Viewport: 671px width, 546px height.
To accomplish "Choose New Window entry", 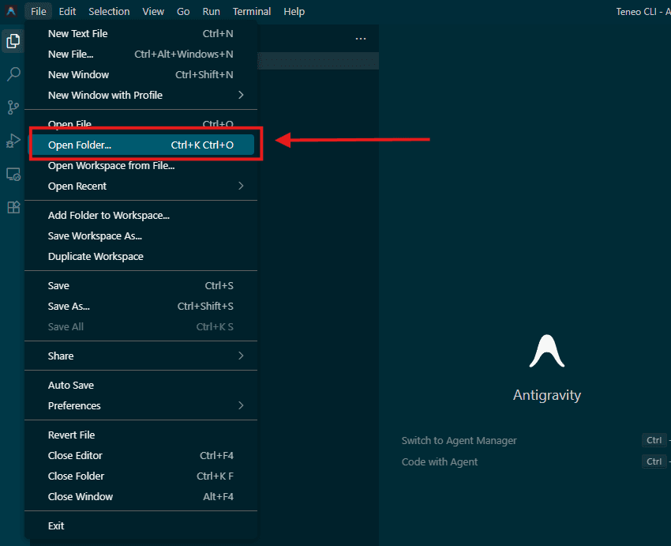I will (x=141, y=74).
